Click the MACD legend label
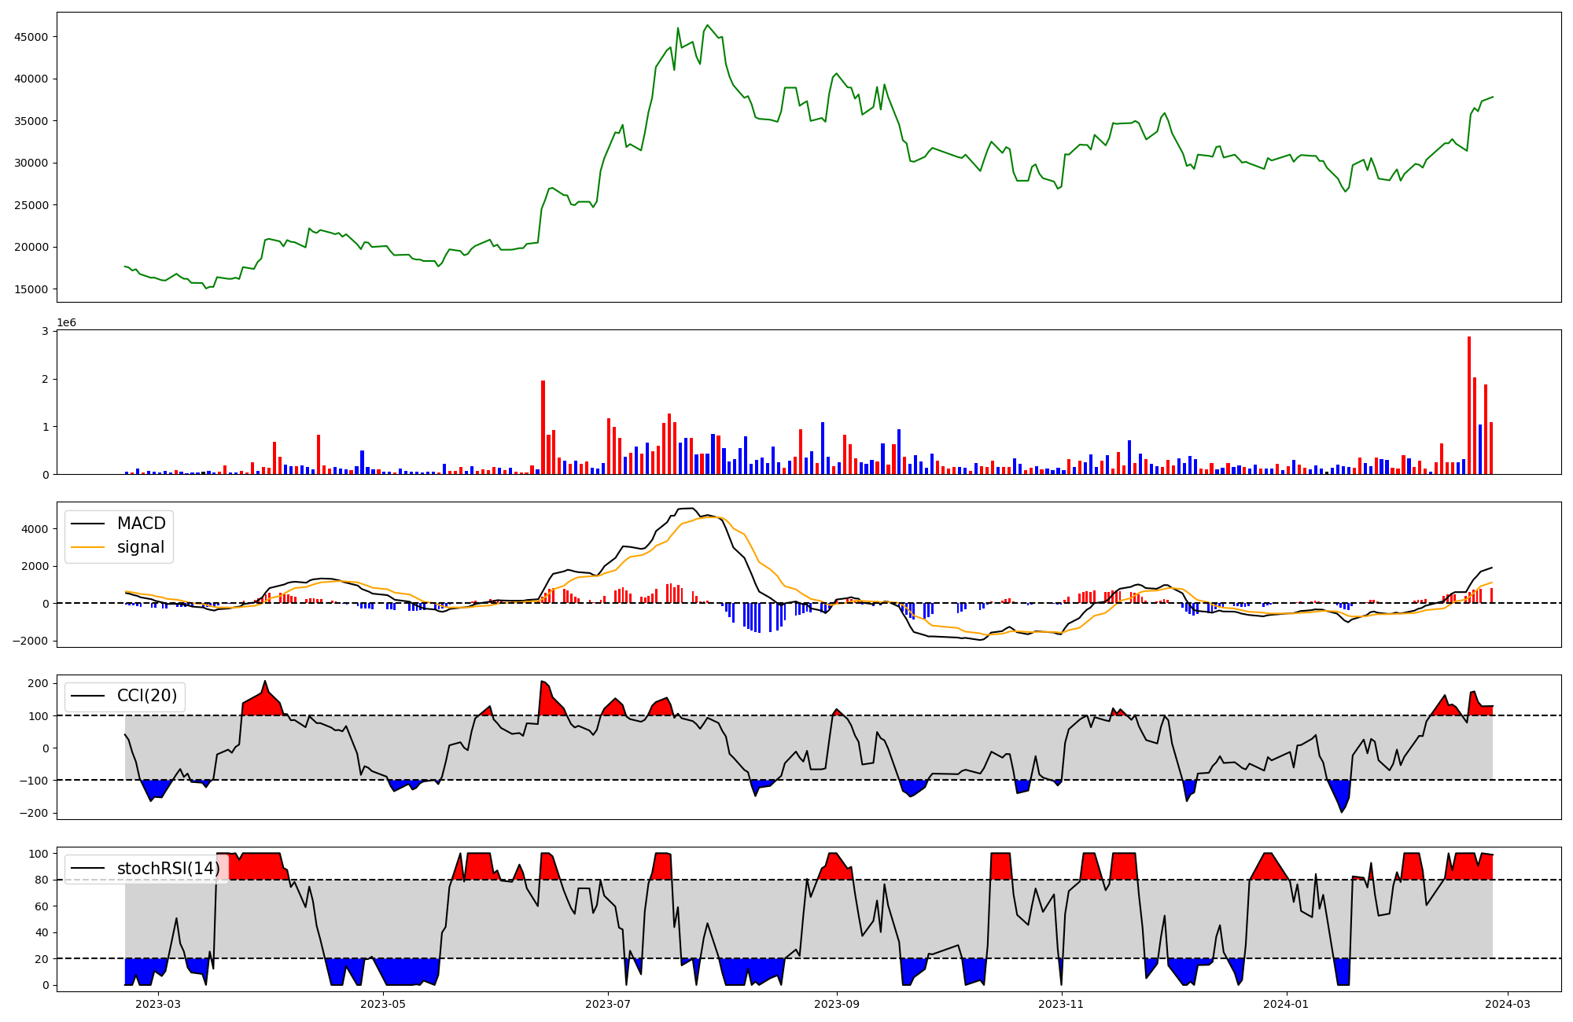This screenshot has height=1022, width=1573. (x=141, y=524)
